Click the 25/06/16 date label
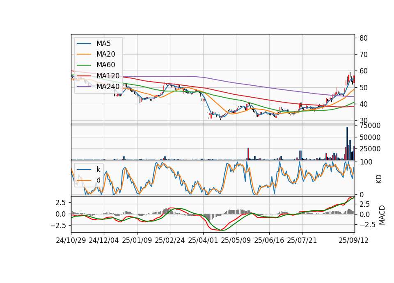Screen dimensions: 394x283 click(269, 240)
